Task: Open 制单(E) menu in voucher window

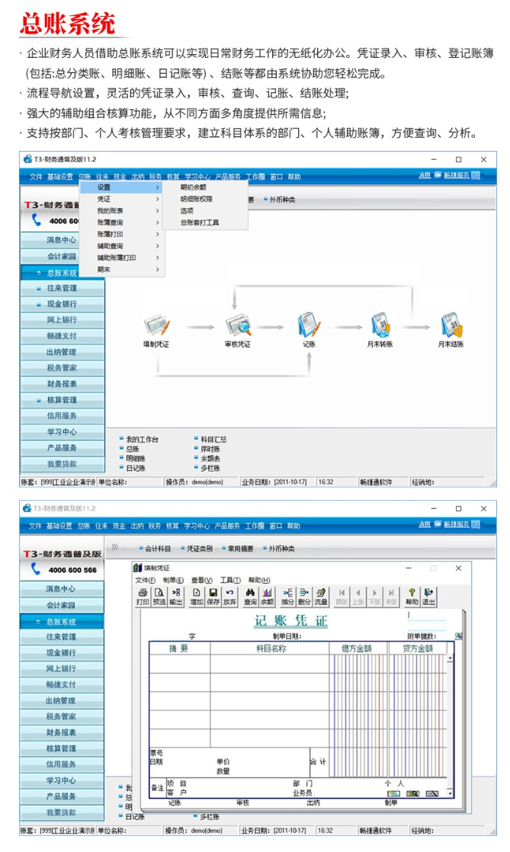Action: (173, 580)
